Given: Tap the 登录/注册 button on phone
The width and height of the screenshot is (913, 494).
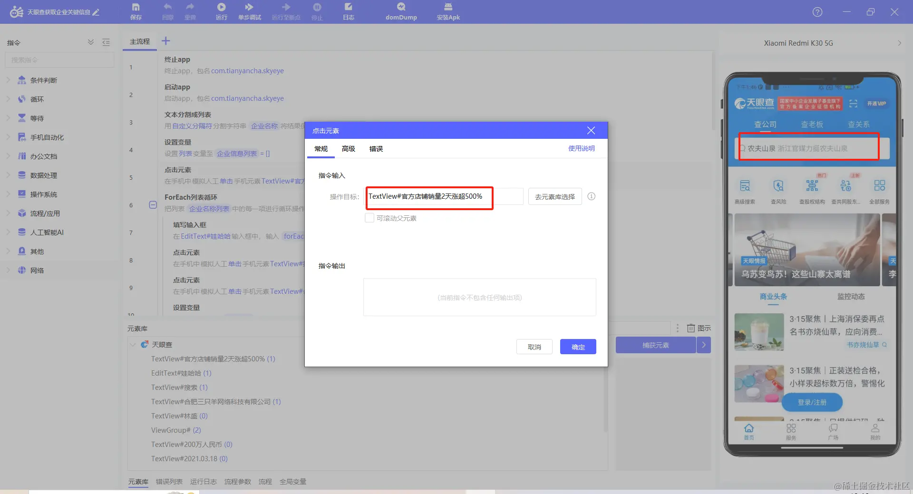Looking at the screenshot, I should tap(812, 402).
